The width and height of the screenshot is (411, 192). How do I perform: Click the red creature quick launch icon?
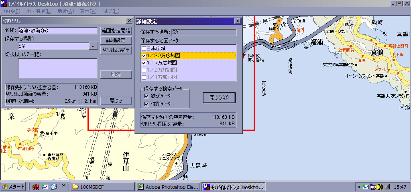coord(36,187)
